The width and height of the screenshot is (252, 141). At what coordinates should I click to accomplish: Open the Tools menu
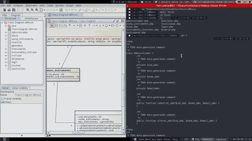tap(50, 5)
